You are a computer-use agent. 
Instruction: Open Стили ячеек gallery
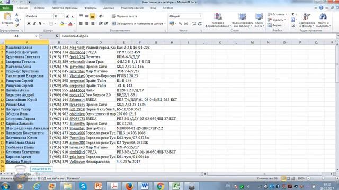[x=259, y=20]
